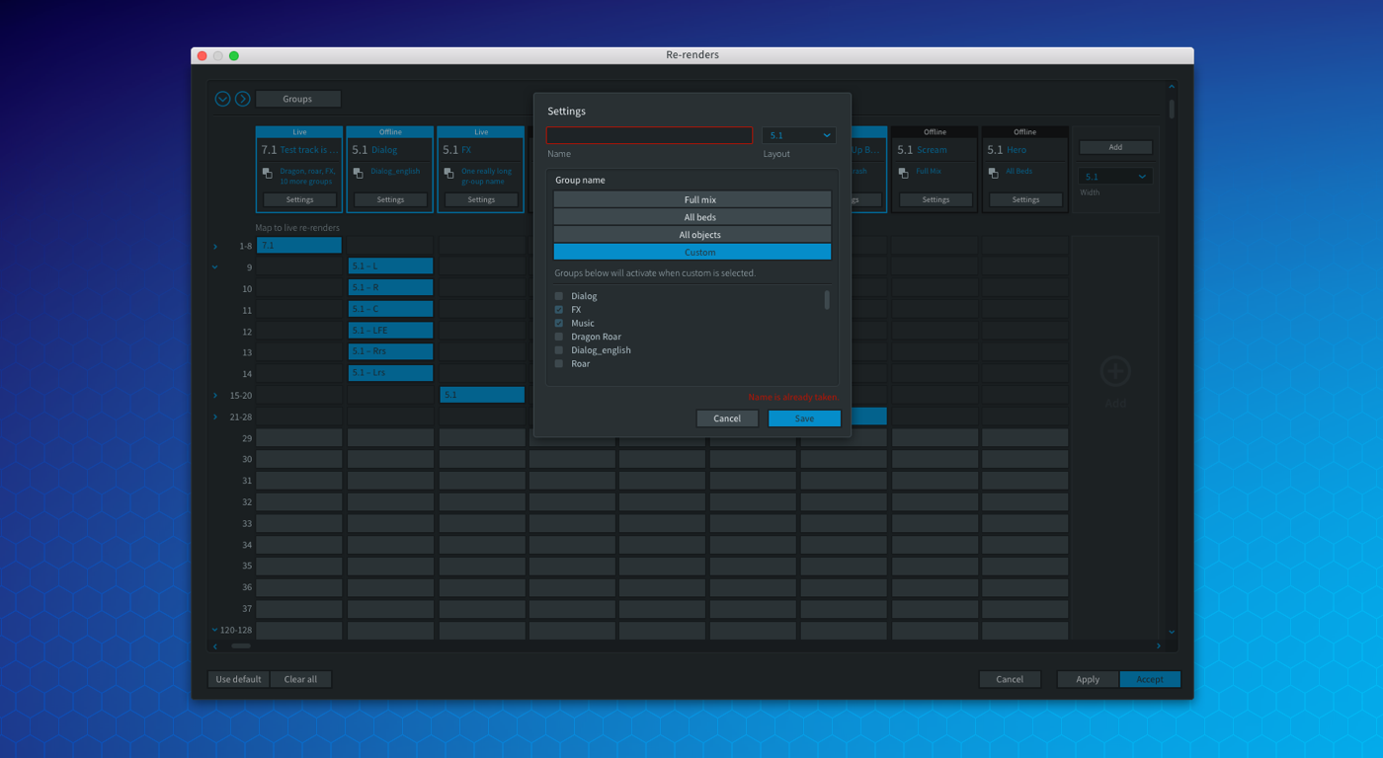
Task: Click the group list scrollbar in Settings
Action: (x=827, y=300)
